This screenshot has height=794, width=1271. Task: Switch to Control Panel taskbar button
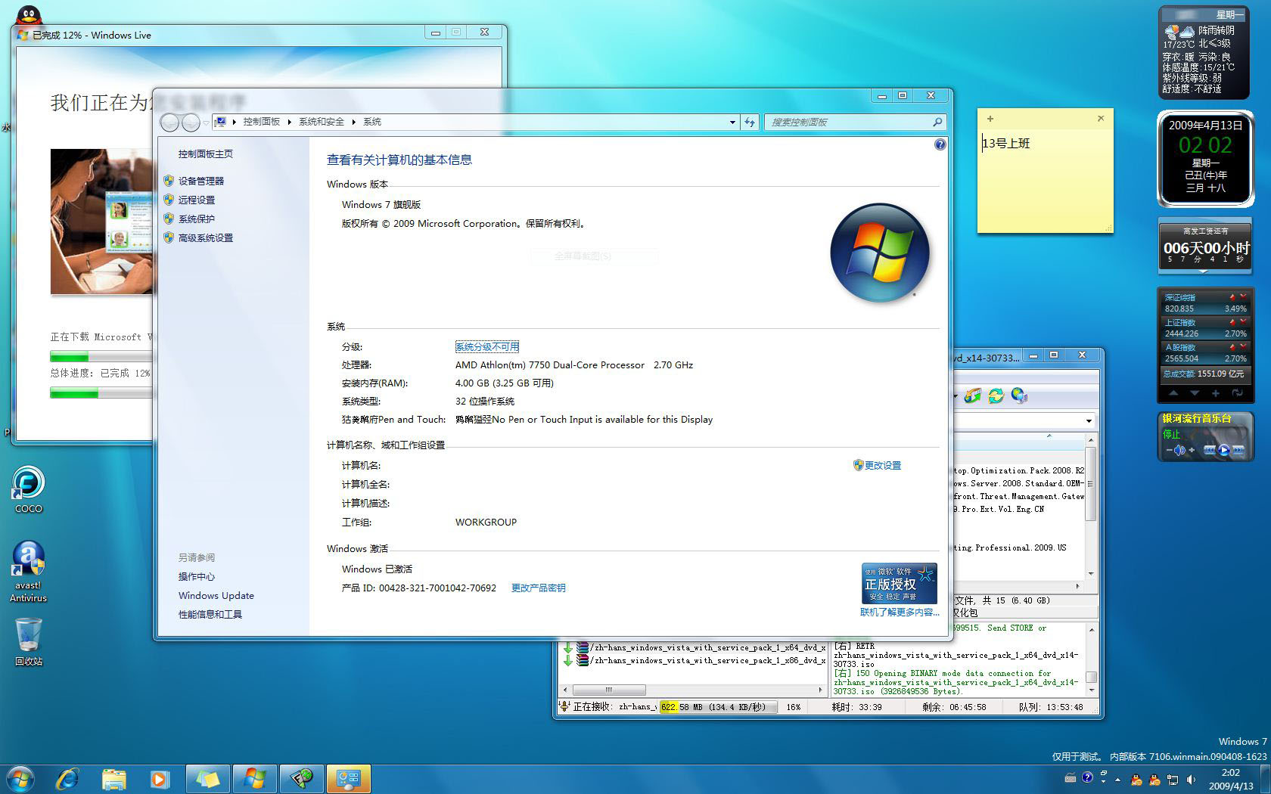pos(349,779)
